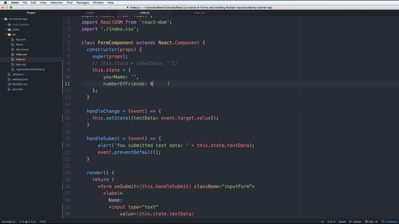Open App.test.js from the tree
399x224 pixels.
22,50
